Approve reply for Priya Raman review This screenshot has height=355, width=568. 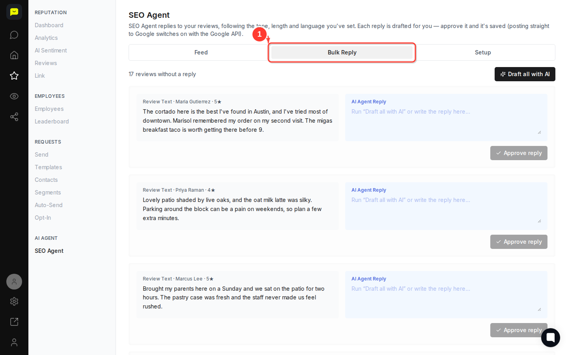(x=519, y=242)
